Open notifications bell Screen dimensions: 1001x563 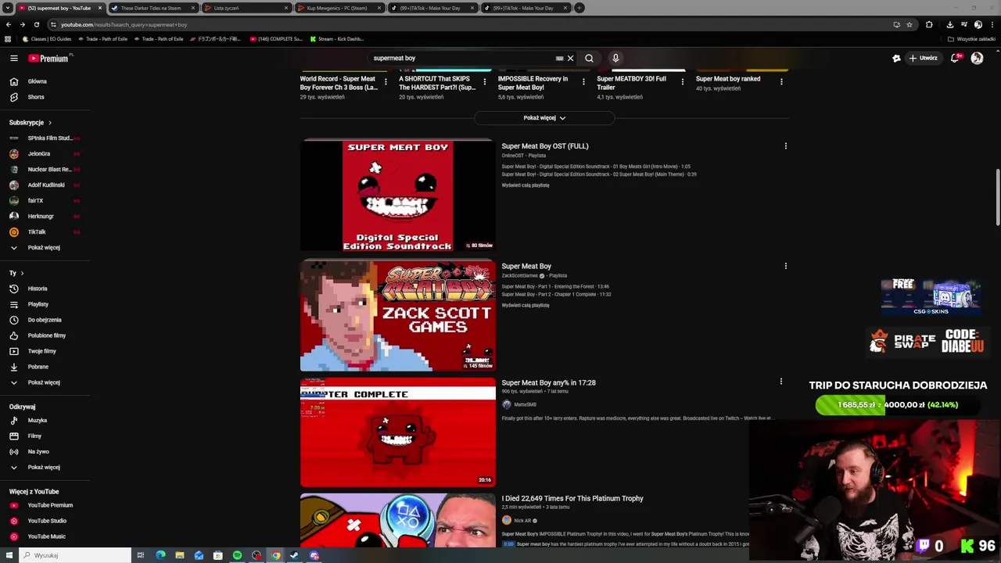pos(956,58)
